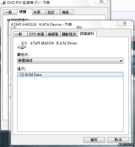This screenshot has width=135, height=147.
Task: Close the ATAPI iHAS324 properties dialog
Action: [x=125, y=23]
